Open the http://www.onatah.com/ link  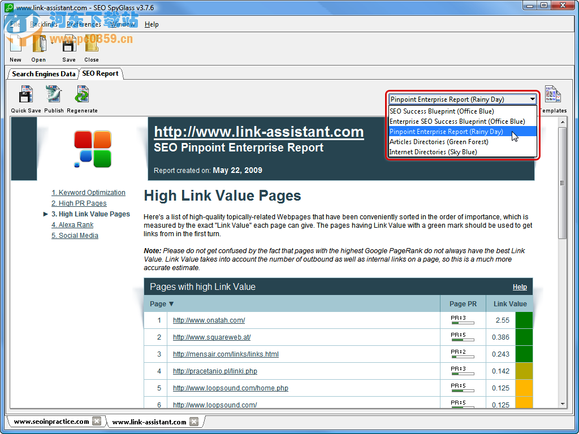click(x=209, y=320)
